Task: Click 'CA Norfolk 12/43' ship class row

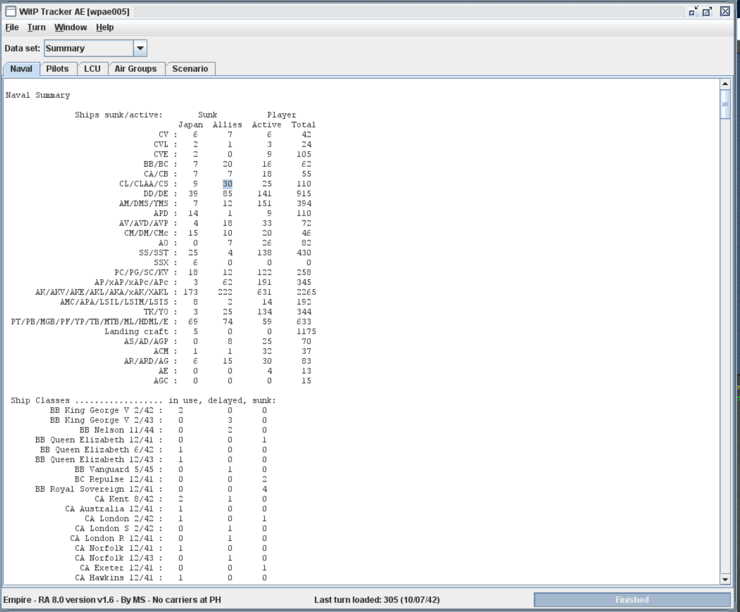Action: [x=119, y=558]
